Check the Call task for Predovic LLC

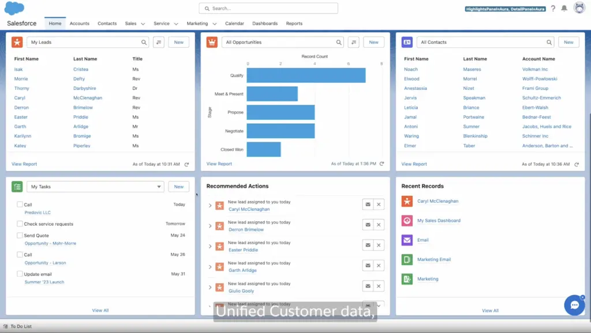[x=20, y=205]
